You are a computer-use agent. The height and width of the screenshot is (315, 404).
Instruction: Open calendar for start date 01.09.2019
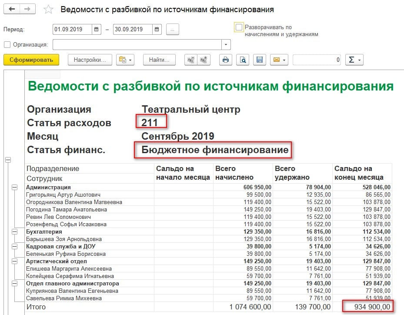[x=97, y=30]
